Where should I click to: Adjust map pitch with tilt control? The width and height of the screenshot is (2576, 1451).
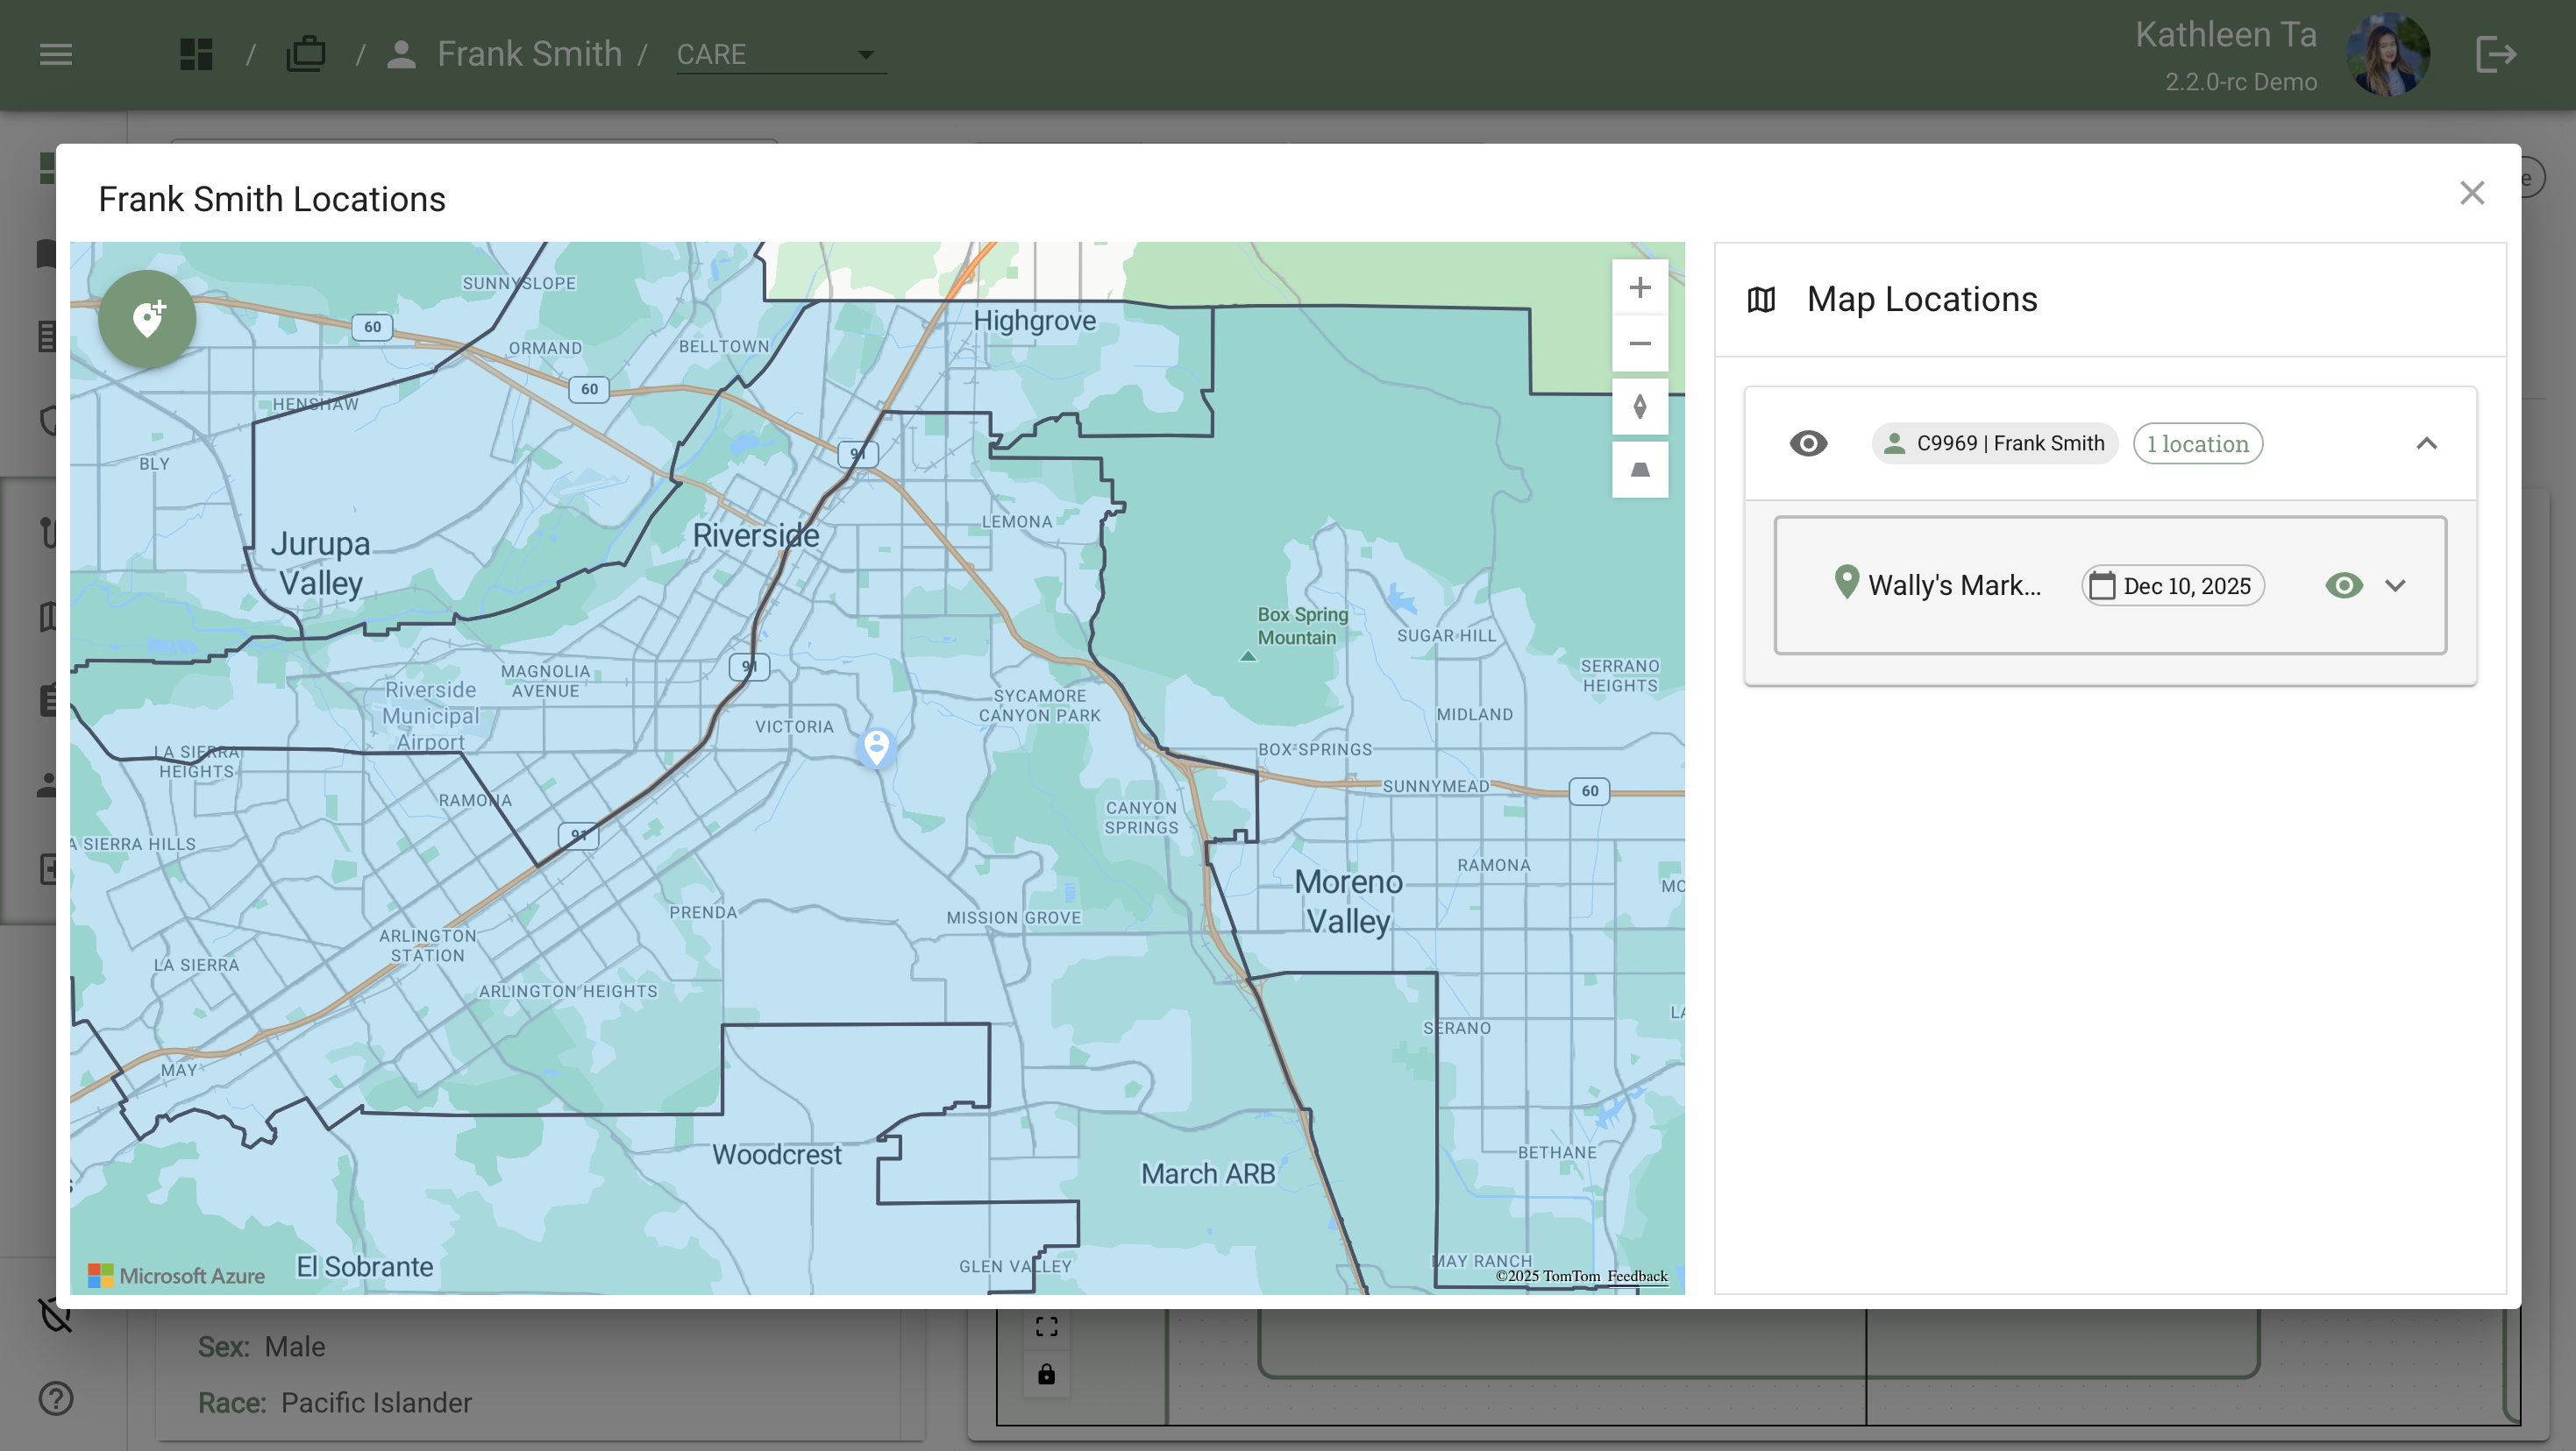coord(1639,470)
